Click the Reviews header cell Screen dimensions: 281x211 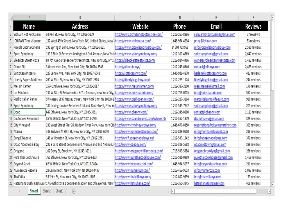coord(253,26)
